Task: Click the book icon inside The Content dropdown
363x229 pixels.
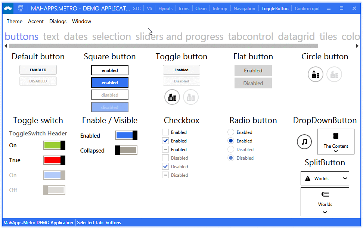Action: (x=335, y=136)
